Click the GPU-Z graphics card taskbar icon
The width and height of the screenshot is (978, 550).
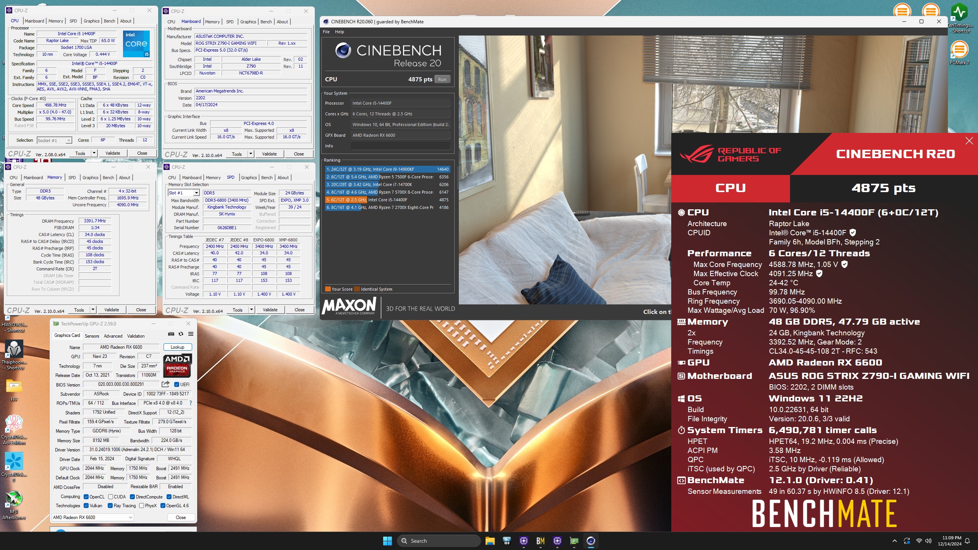(x=574, y=540)
